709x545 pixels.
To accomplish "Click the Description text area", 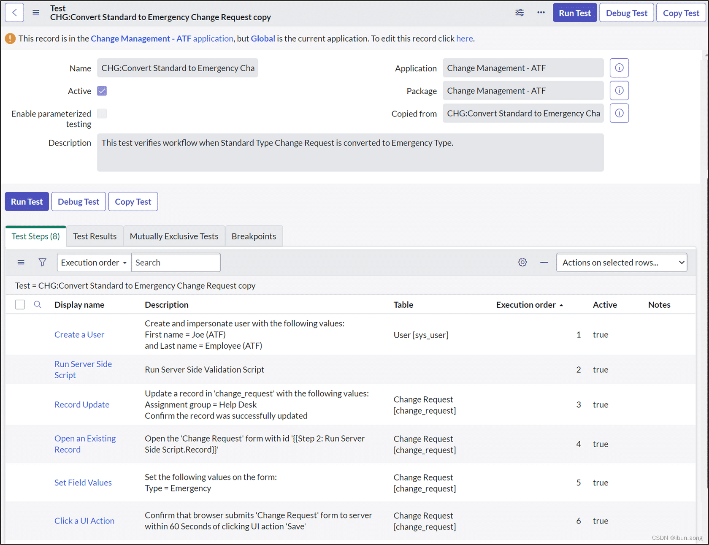I will (350, 152).
